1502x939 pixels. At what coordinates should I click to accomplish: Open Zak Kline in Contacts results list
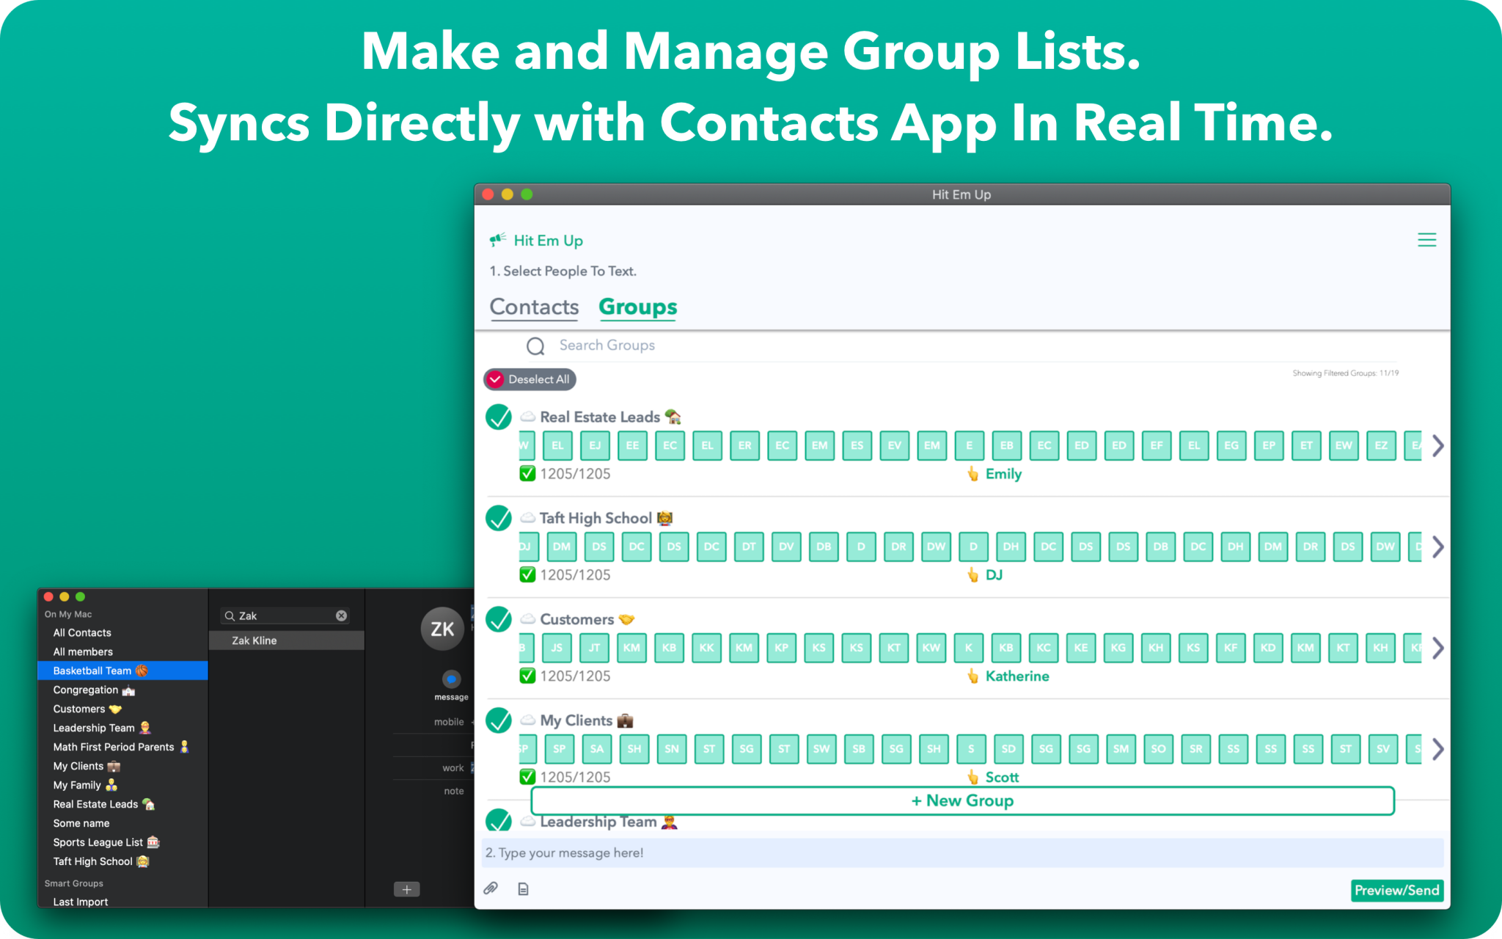point(286,640)
